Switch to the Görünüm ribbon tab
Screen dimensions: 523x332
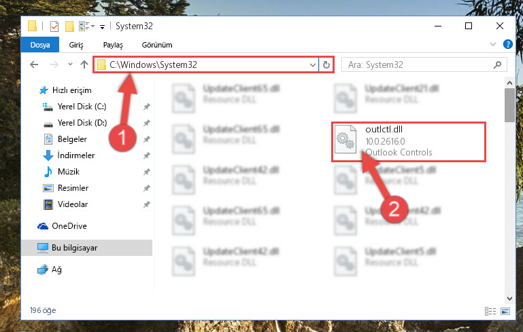[157, 45]
